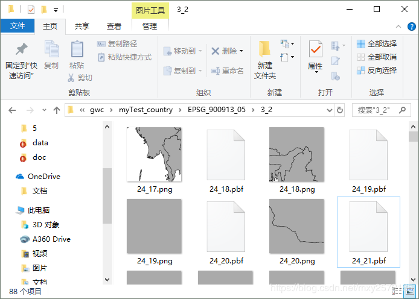Click the Cut scissors button
The height and width of the screenshot is (299, 419).
pyautogui.click(x=80, y=78)
